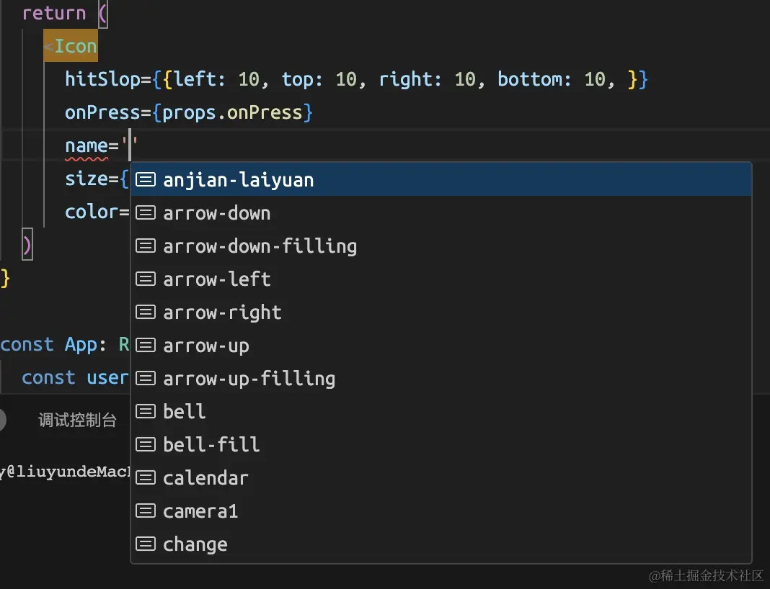Click the enum icon beside arrow-left
The height and width of the screenshot is (589, 770).
(x=146, y=279)
